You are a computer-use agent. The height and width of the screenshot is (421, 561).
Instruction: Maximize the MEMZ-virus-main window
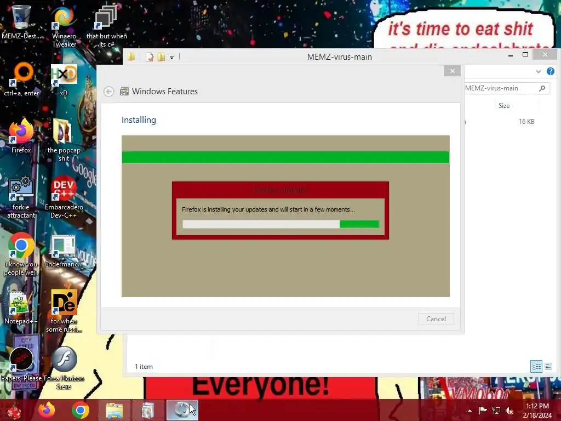click(525, 55)
